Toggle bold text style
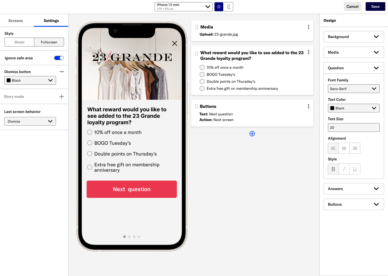 (333, 169)
